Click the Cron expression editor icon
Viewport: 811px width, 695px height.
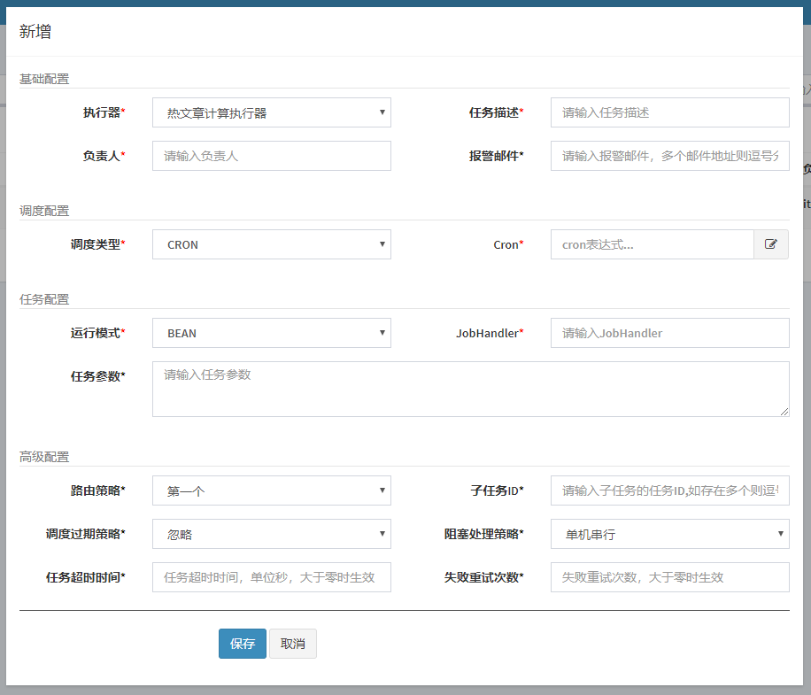pos(771,244)
